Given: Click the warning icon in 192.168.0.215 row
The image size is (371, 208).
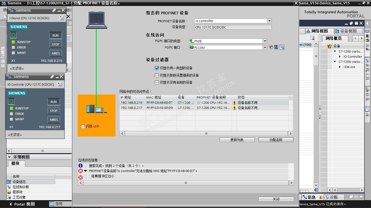Looking at the screenshot, I should click(x=234, y=103).
